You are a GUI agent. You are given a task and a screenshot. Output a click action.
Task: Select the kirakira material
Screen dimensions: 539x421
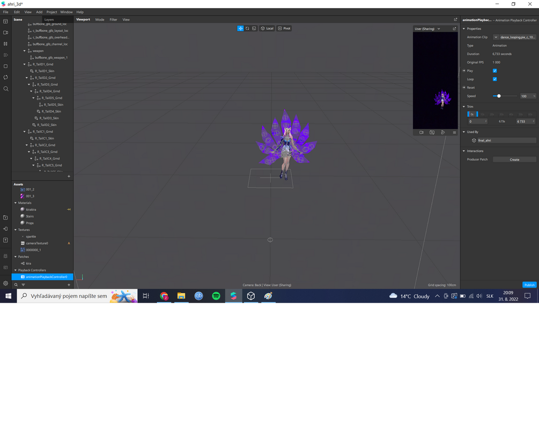(31, 209)
